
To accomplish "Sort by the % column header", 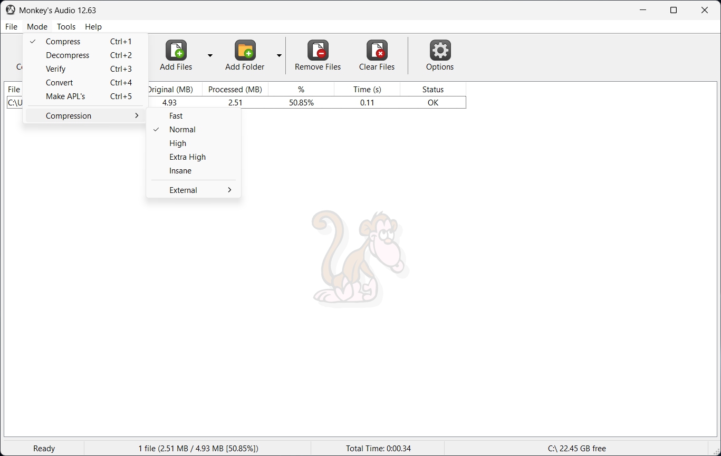I will pos(301,90).
